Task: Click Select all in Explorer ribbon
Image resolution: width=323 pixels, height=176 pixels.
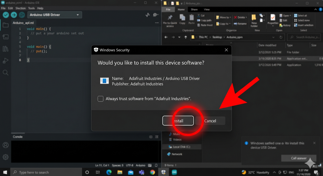Action: (300, 16)
